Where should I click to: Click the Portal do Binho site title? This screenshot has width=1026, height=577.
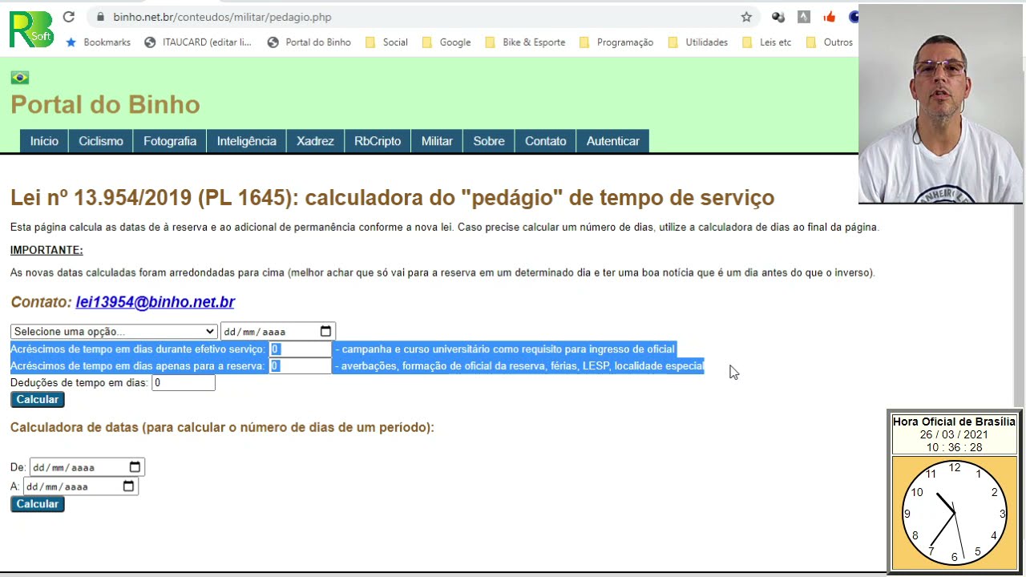pos(105,105)
